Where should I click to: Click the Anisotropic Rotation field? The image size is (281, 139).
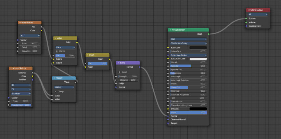coord(188,80)
